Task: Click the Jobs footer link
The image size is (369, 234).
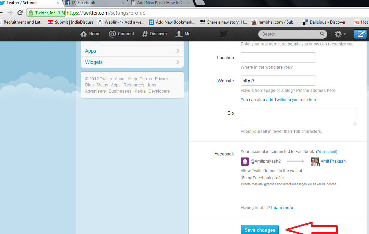Action: pyautogui.click(x=151, y=85)
